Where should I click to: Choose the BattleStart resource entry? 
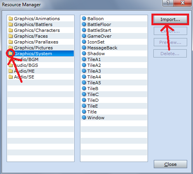(114, 30)
